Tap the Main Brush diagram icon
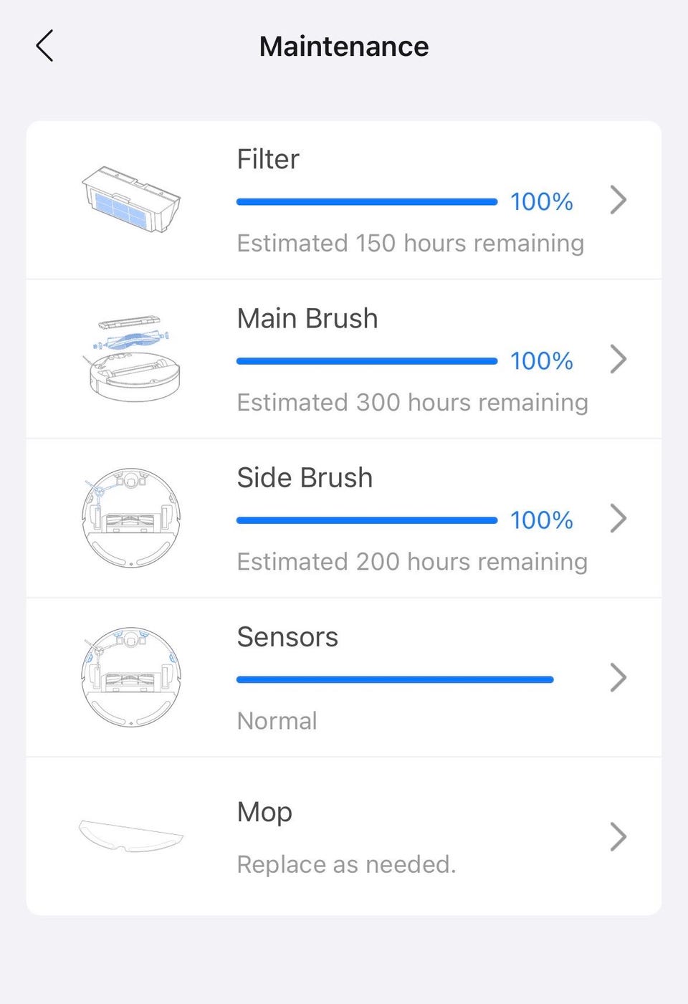This screenshot has height=1004, width=688. [x=131, y=358]
